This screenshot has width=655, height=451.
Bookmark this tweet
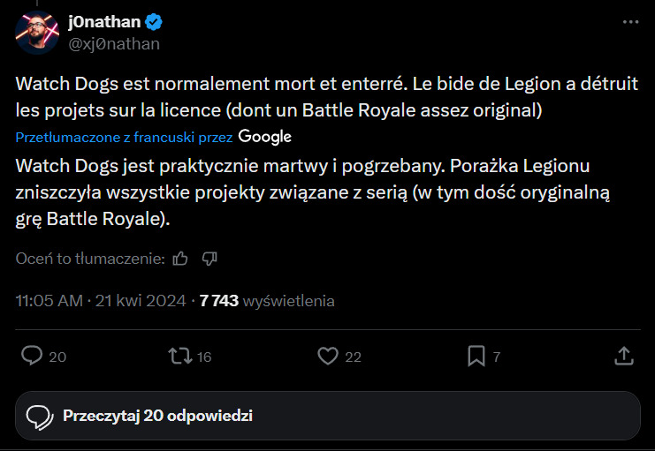tap(476, 356)
